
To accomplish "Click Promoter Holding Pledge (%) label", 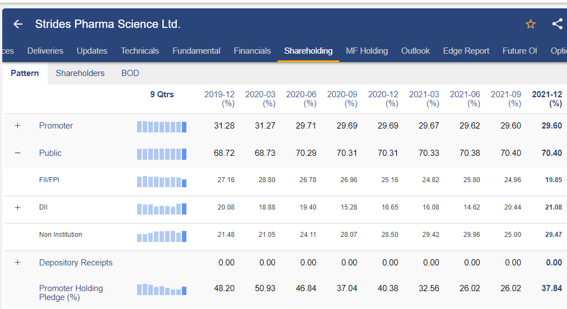I will (x=71, y=293).
